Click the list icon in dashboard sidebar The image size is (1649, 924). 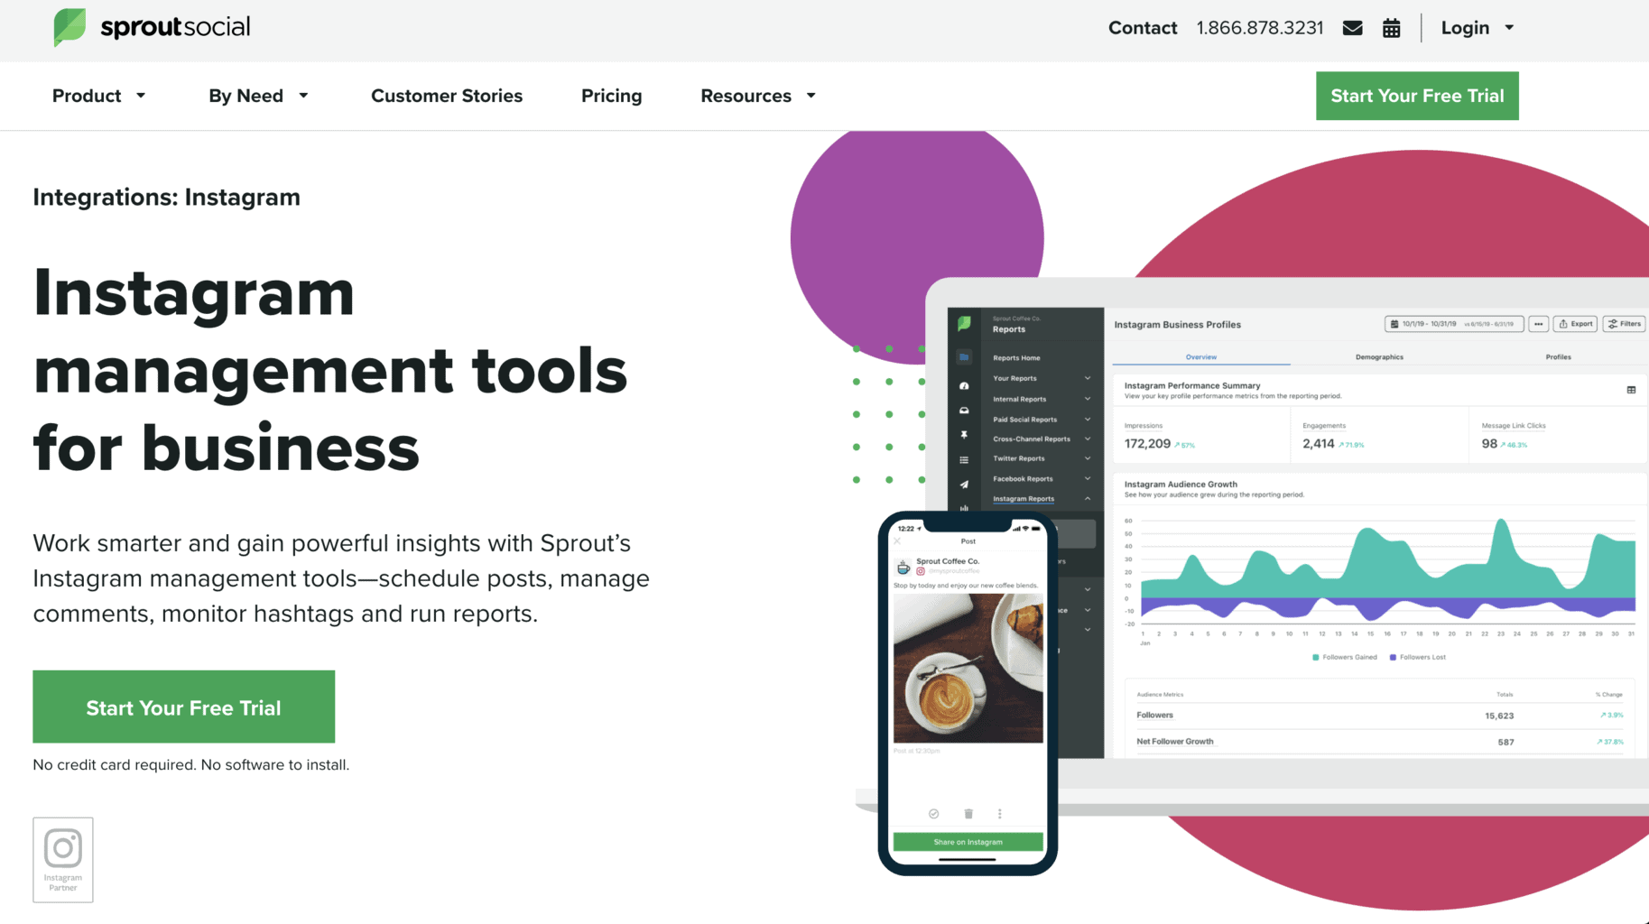click(x=964, y=460)
